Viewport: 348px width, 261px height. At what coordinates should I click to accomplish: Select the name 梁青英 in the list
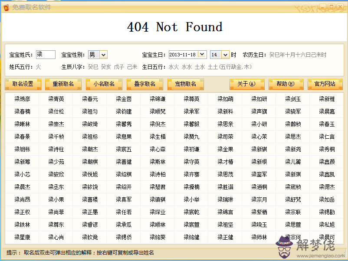56,99
